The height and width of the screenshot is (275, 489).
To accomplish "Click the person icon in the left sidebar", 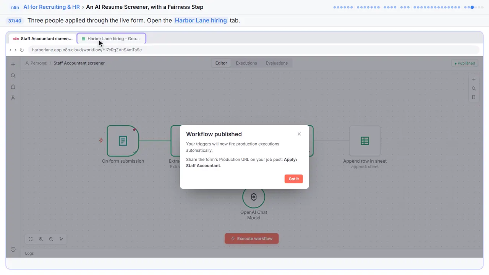I will coord(13,98).
